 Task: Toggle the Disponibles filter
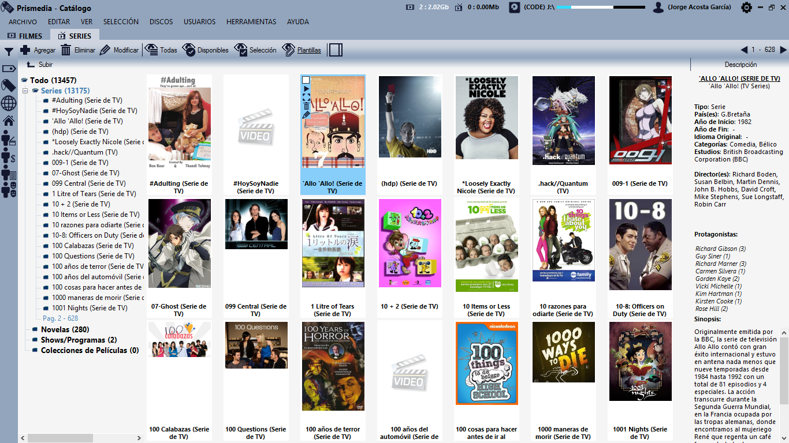206,50
